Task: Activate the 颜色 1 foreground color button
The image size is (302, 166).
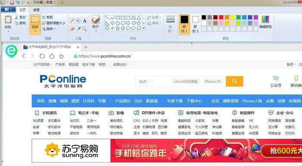Action: click(x=184, y=24)
